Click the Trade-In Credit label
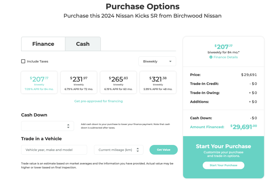279x186 pixels. (204, 84)
